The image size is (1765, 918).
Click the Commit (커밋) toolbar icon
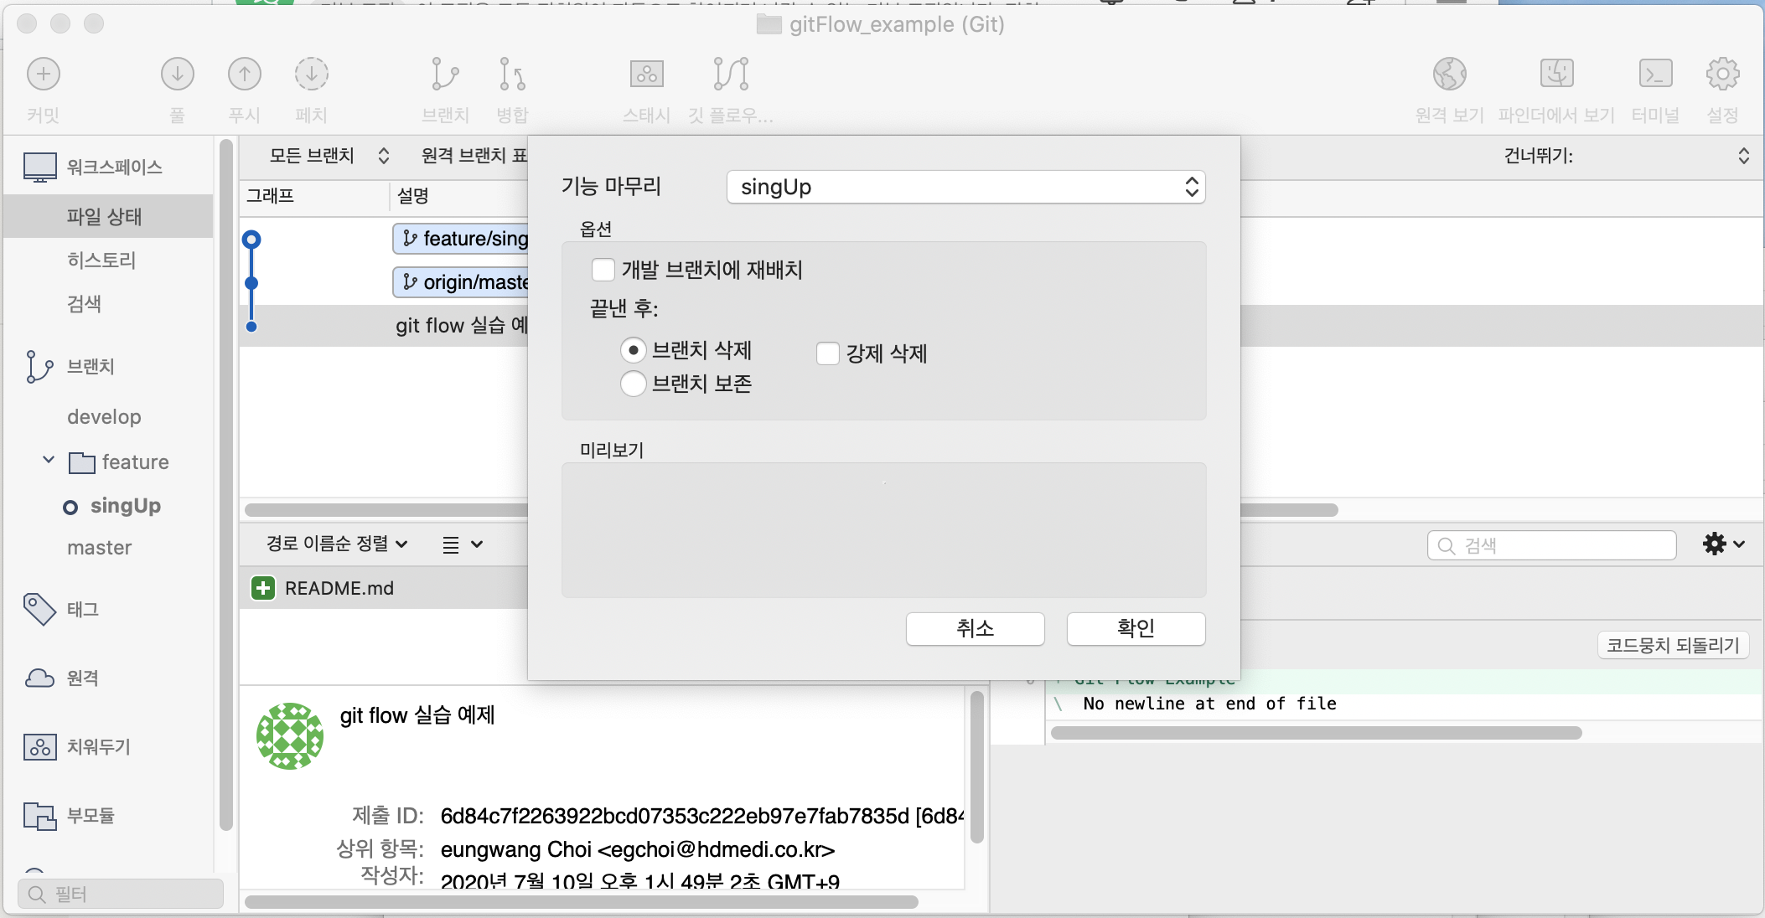[x=44, y=75]
